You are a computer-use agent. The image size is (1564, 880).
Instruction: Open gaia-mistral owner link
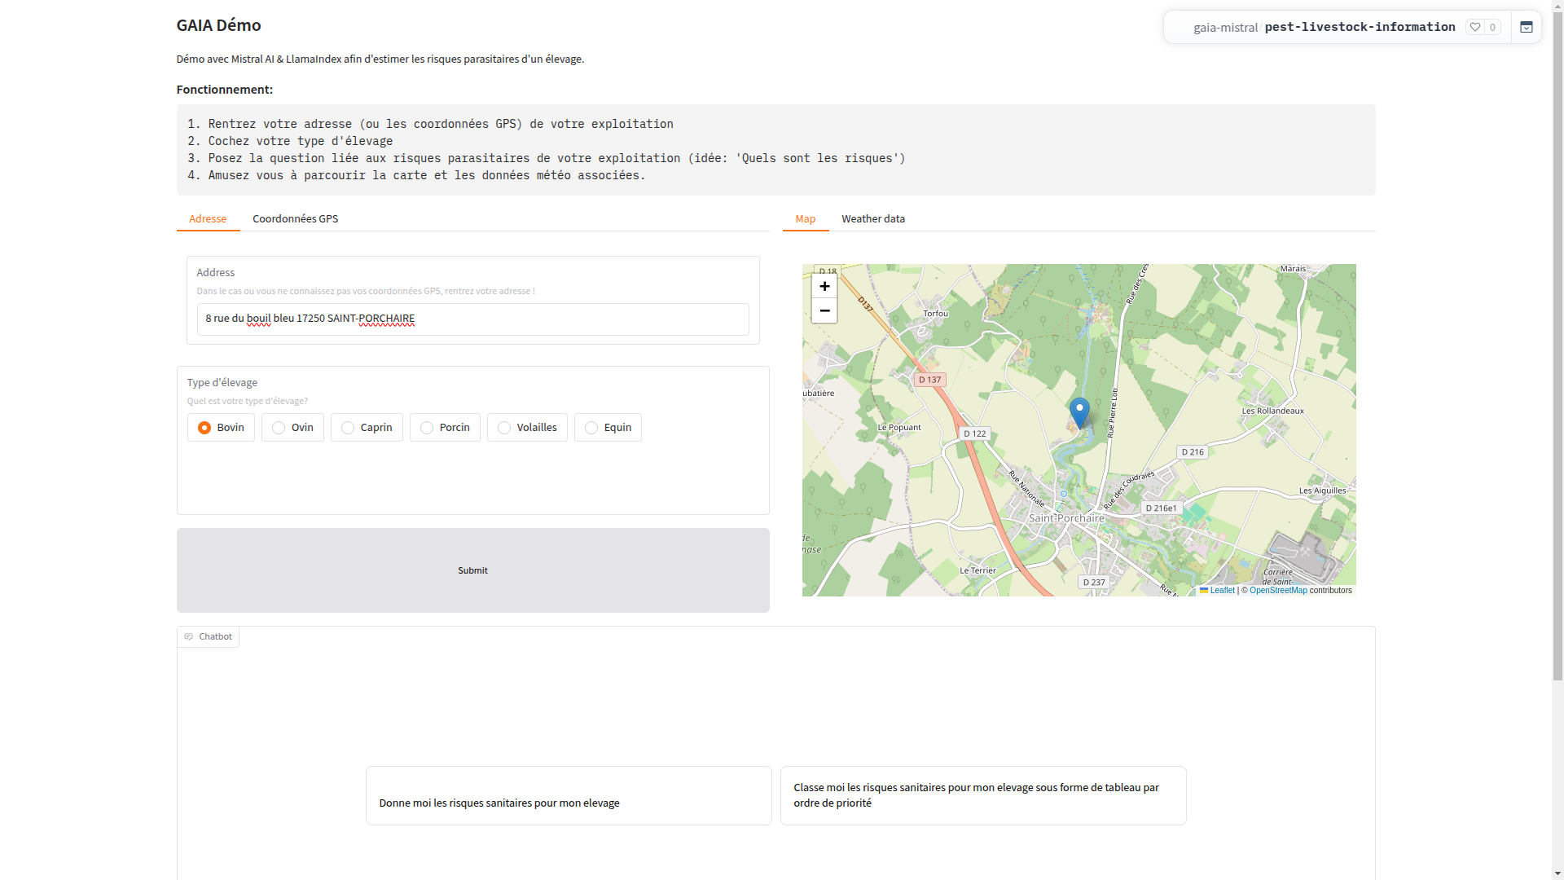point(1225,28)
